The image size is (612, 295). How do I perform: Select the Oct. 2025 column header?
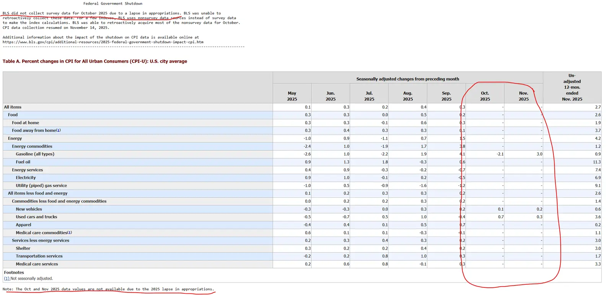click(485, 96)
